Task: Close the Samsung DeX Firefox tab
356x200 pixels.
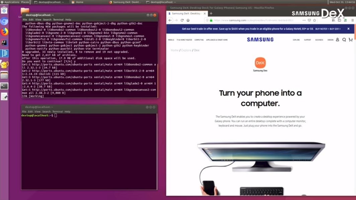Action: pos(205,14)
